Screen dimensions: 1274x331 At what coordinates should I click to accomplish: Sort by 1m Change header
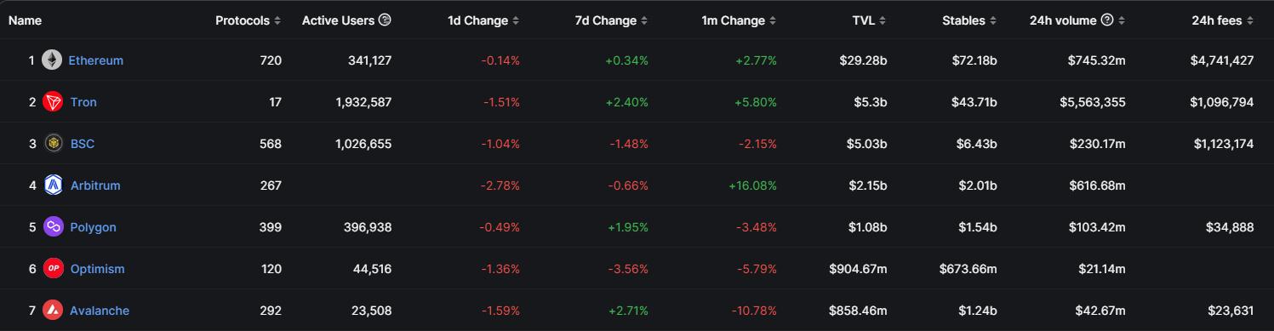pyautogui.click(x=739, y=20)
